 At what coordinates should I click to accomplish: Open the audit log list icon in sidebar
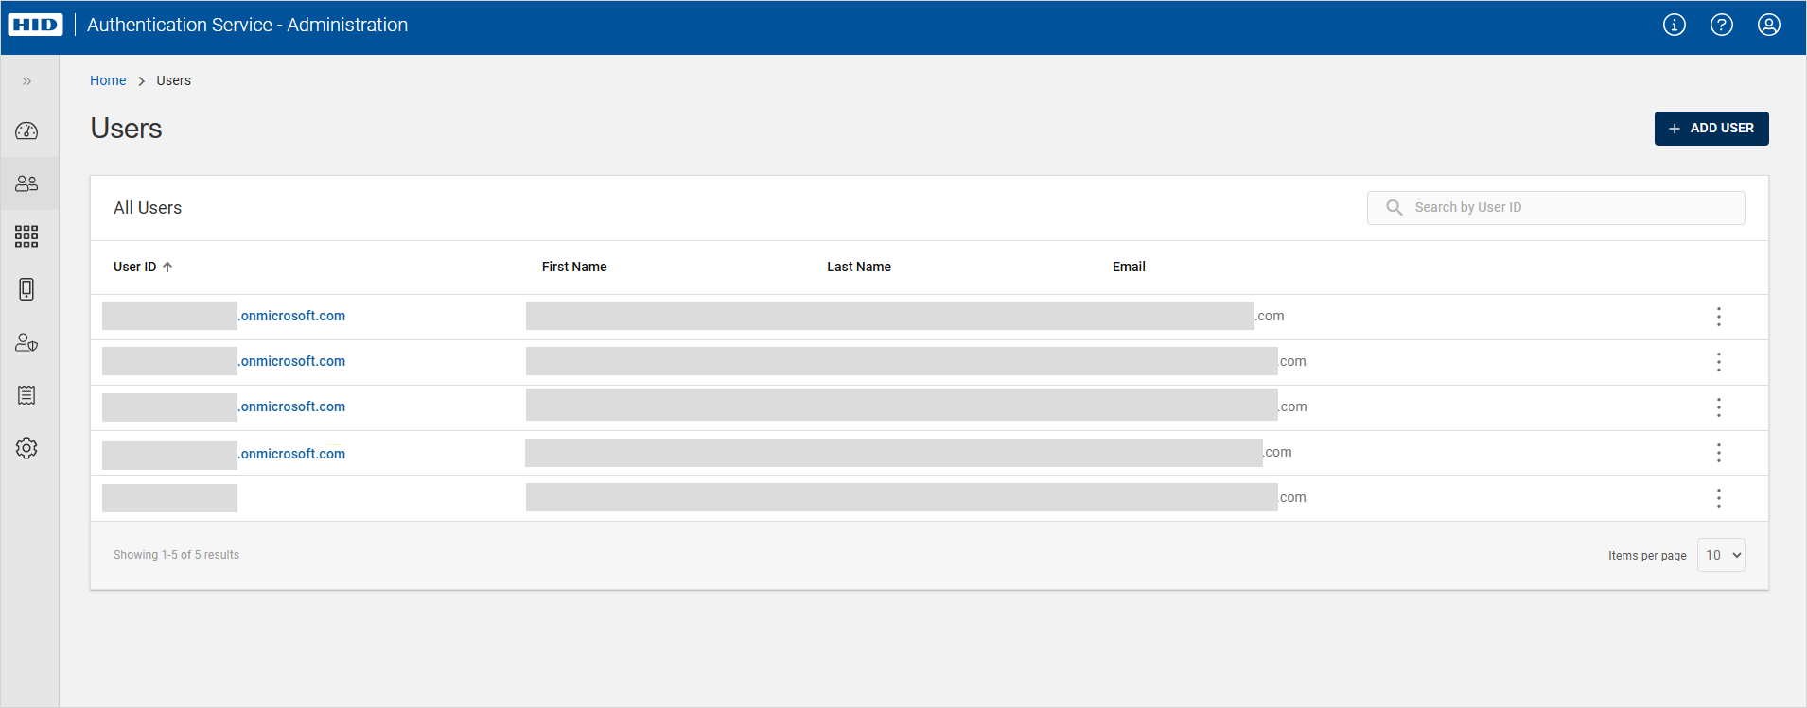click(x=26, y=395)
